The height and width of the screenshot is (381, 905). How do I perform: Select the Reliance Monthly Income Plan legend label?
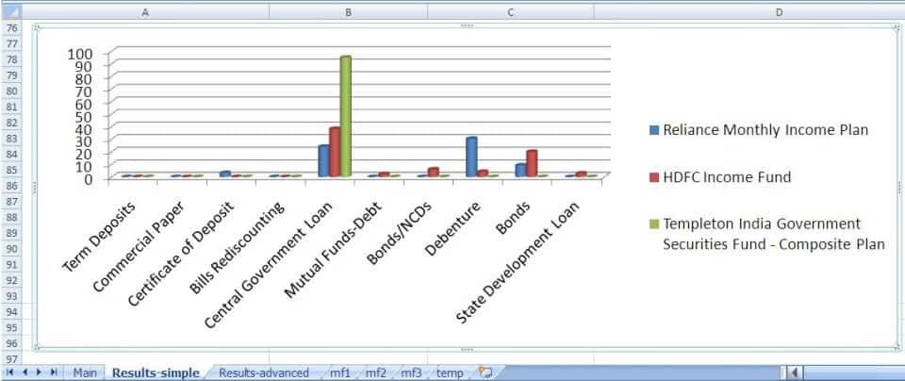click(x=765, y=130)
